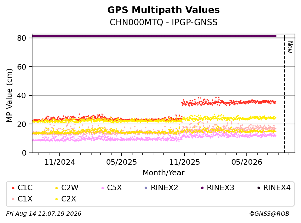Click the RINEX4 dark legend dot
This screenshot has width=301, height=223.
pyautogui.click(x=259, y=188)
